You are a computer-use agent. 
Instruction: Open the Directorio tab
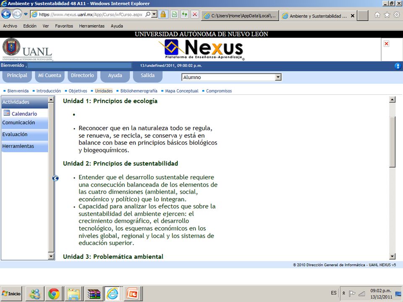(x=82, y=76)
